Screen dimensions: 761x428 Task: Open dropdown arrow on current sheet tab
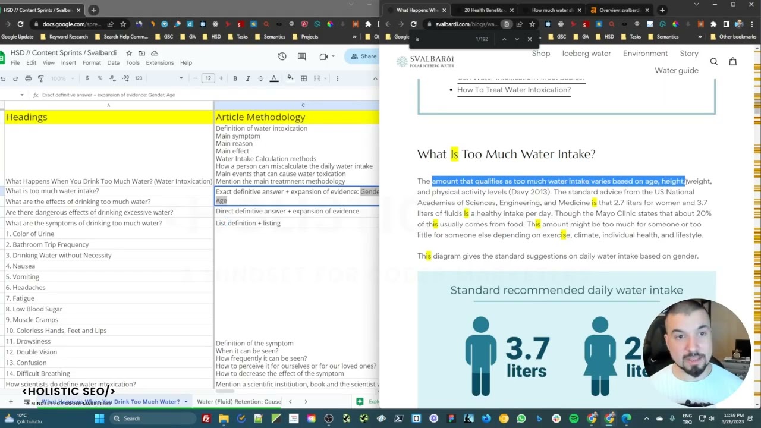[x=185, y=402]
